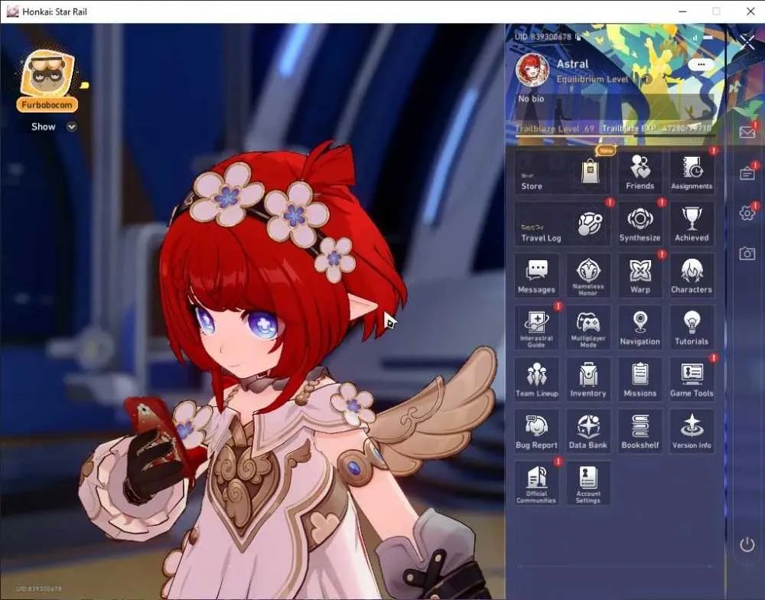Viewport: 765px width, 600px height.
Task: Open the Bookshelf
Action: [x=640, y=431]
